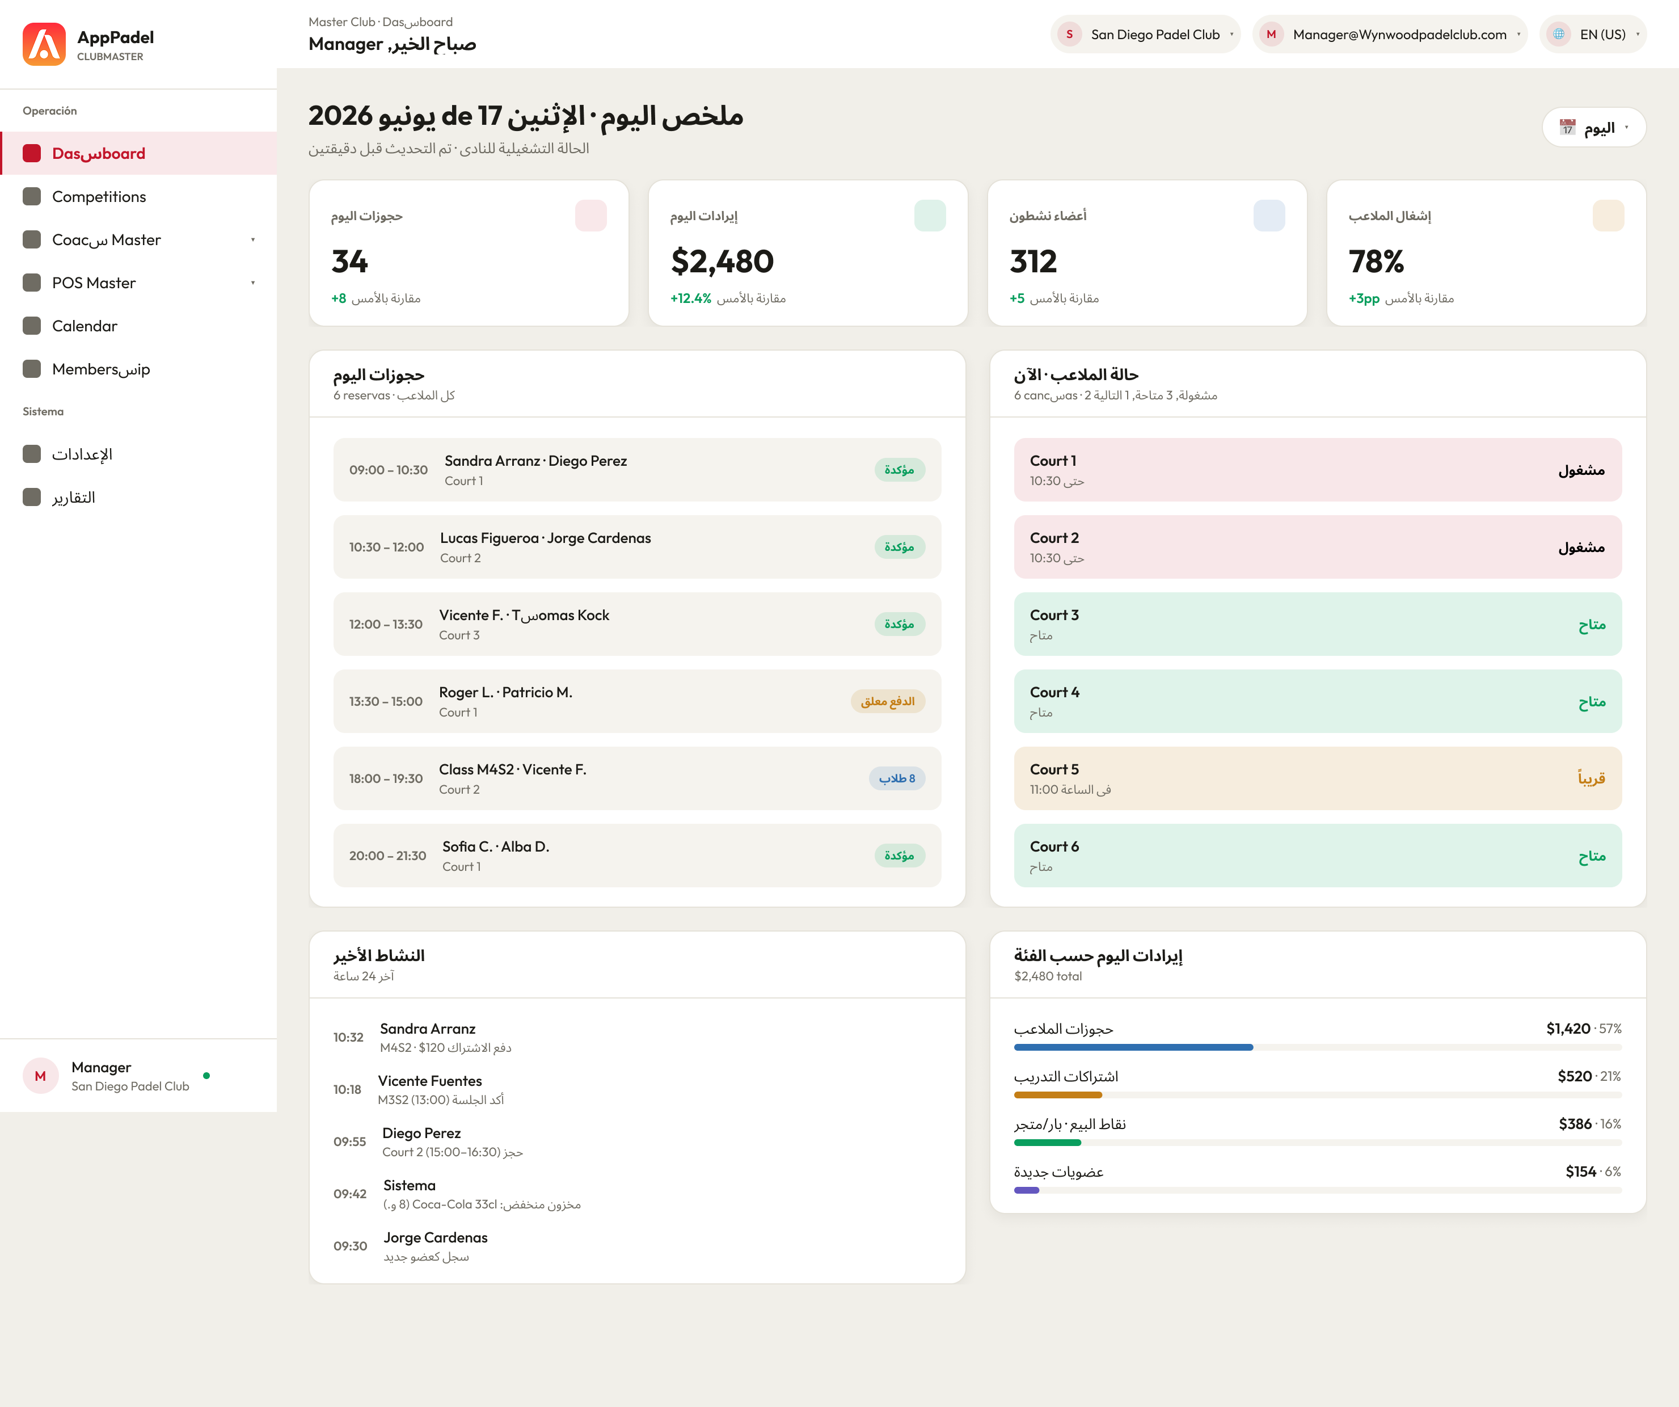Select the Court 2 status card

[x=1318, y=547]
